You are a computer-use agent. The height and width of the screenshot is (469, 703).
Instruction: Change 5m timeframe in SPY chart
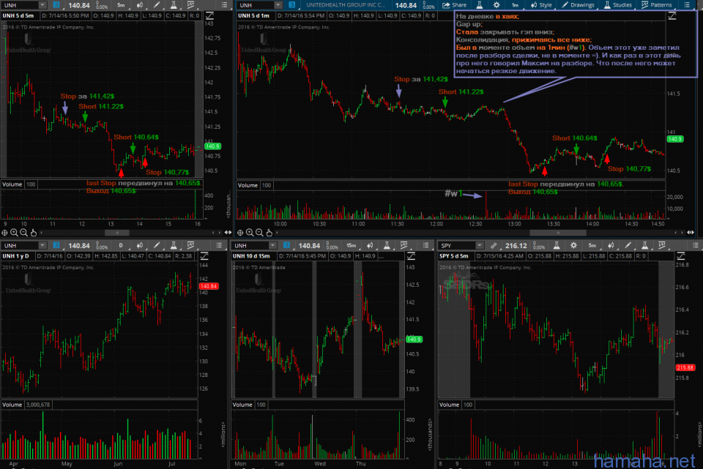(x=592, y=245)
